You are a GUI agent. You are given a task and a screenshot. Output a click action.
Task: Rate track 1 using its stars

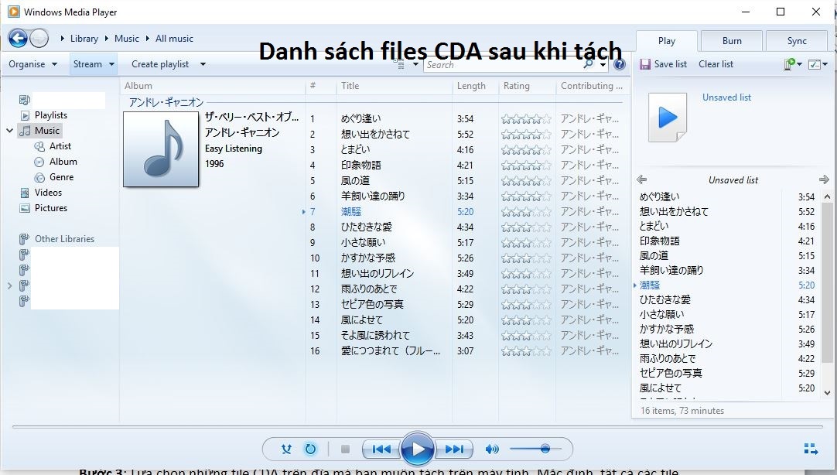coord(526,119)
